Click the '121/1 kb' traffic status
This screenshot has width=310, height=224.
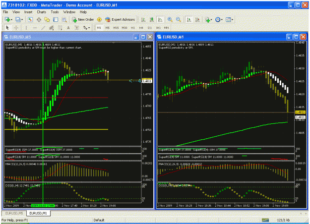pos(283,220)
